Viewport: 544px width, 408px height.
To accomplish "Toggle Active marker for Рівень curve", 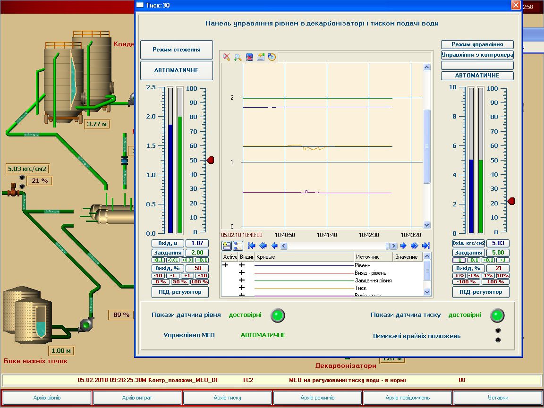I will tap(225, 265).
